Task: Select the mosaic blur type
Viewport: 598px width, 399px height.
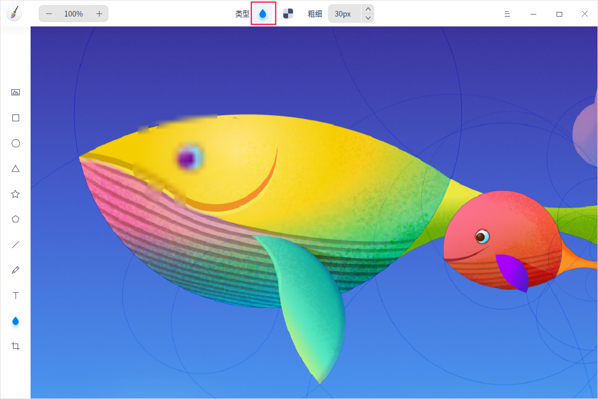Action: [288, 14]
